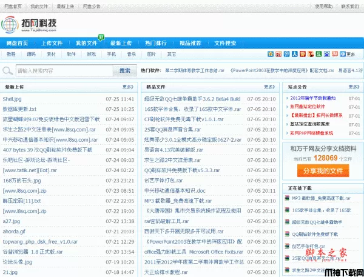Open the Shell.jpg file link

(12, 98)
